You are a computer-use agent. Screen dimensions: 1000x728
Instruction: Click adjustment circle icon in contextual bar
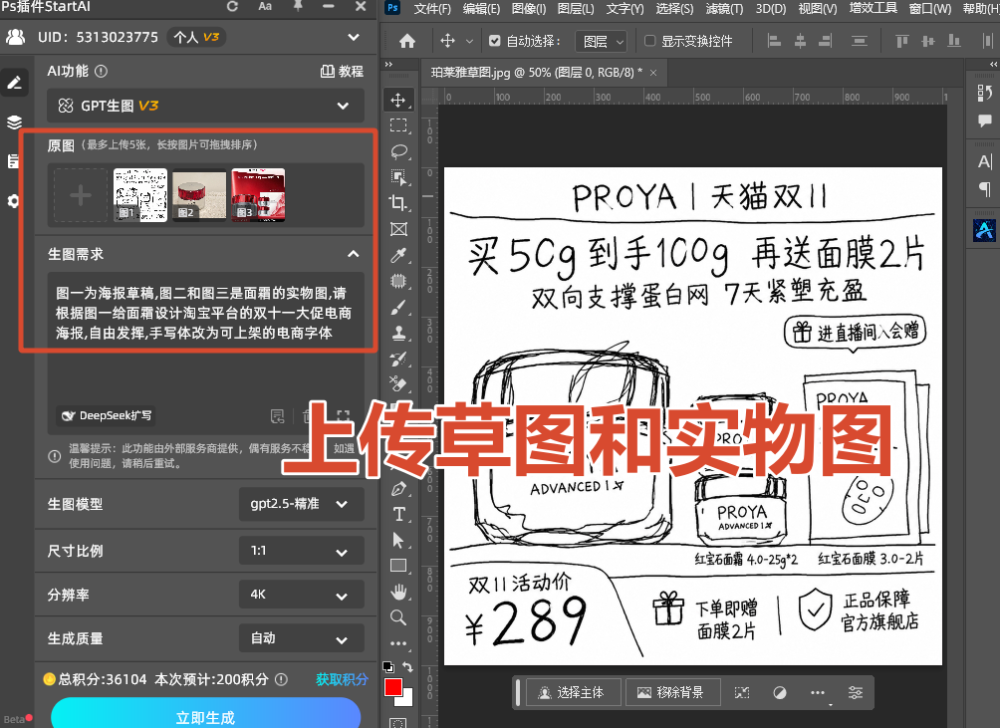[x=780, y=693]
